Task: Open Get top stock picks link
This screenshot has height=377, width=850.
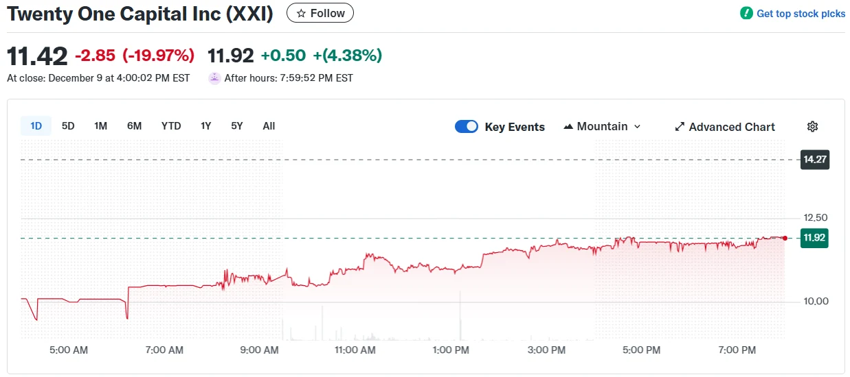Action: click(x=801, y=14)
